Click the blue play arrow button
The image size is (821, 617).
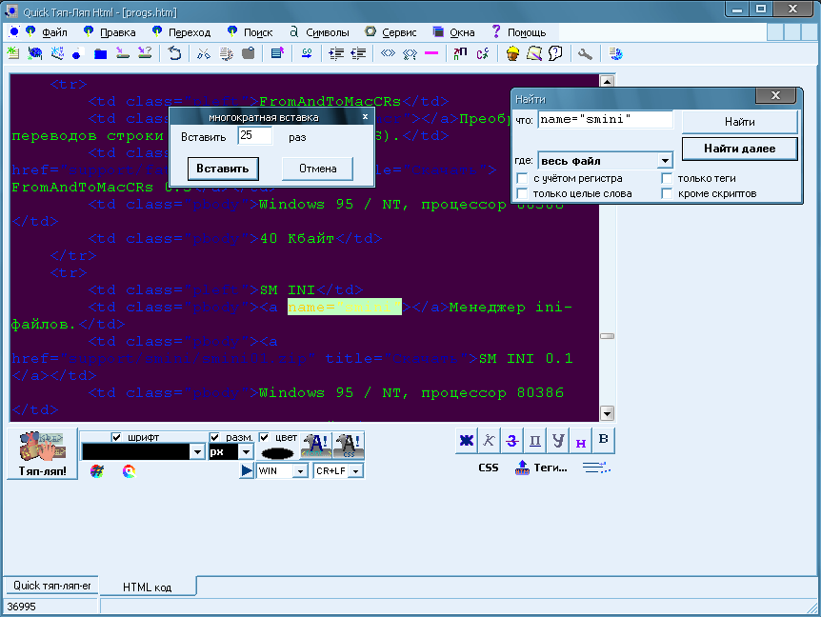(246, 470)
